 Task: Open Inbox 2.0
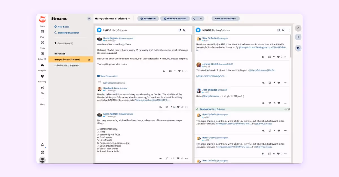pos(42,56)
